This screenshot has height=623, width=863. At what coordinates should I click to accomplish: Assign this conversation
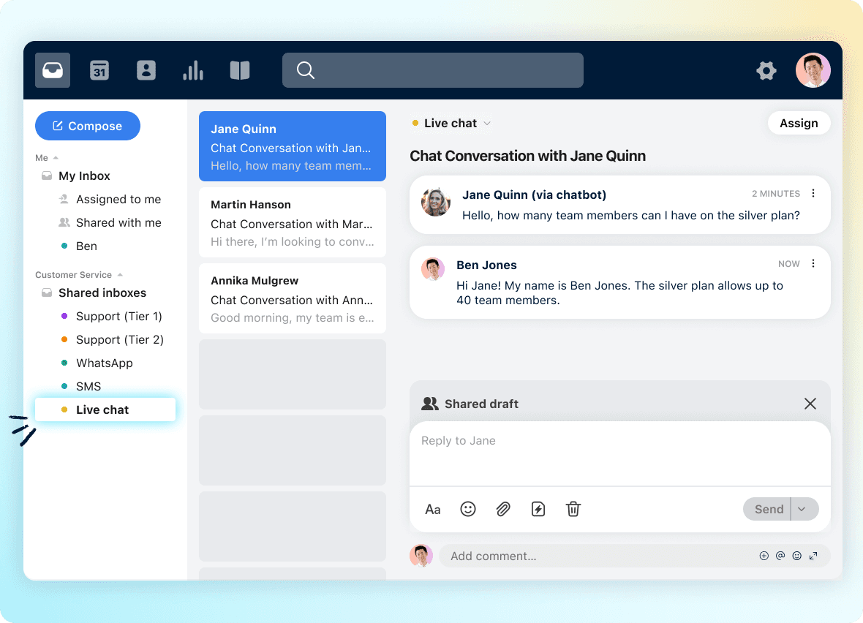[x=799, y=124]
